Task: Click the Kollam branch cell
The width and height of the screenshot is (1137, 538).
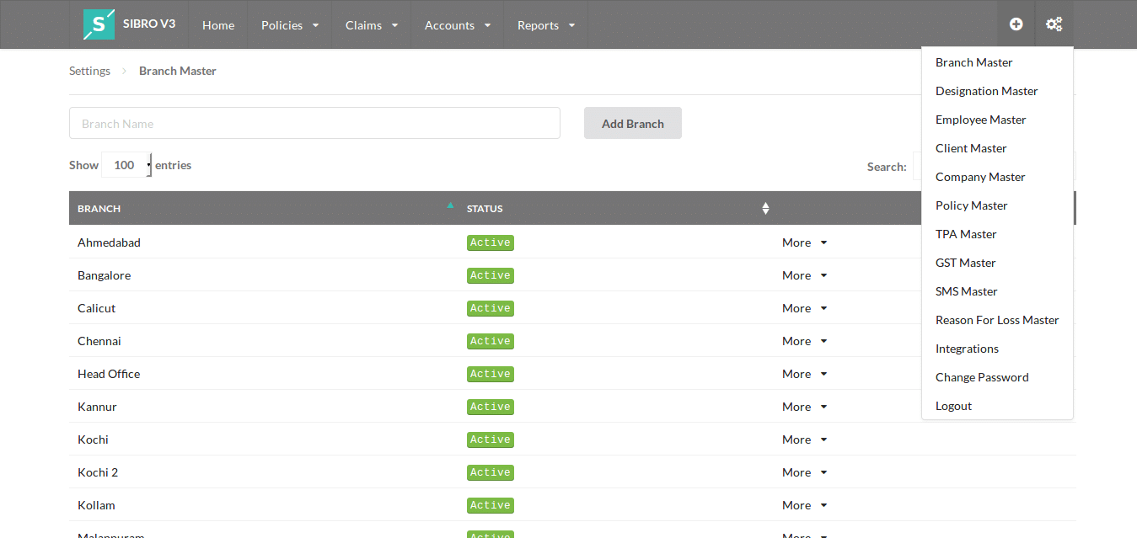Action: [x=264, y=505]
